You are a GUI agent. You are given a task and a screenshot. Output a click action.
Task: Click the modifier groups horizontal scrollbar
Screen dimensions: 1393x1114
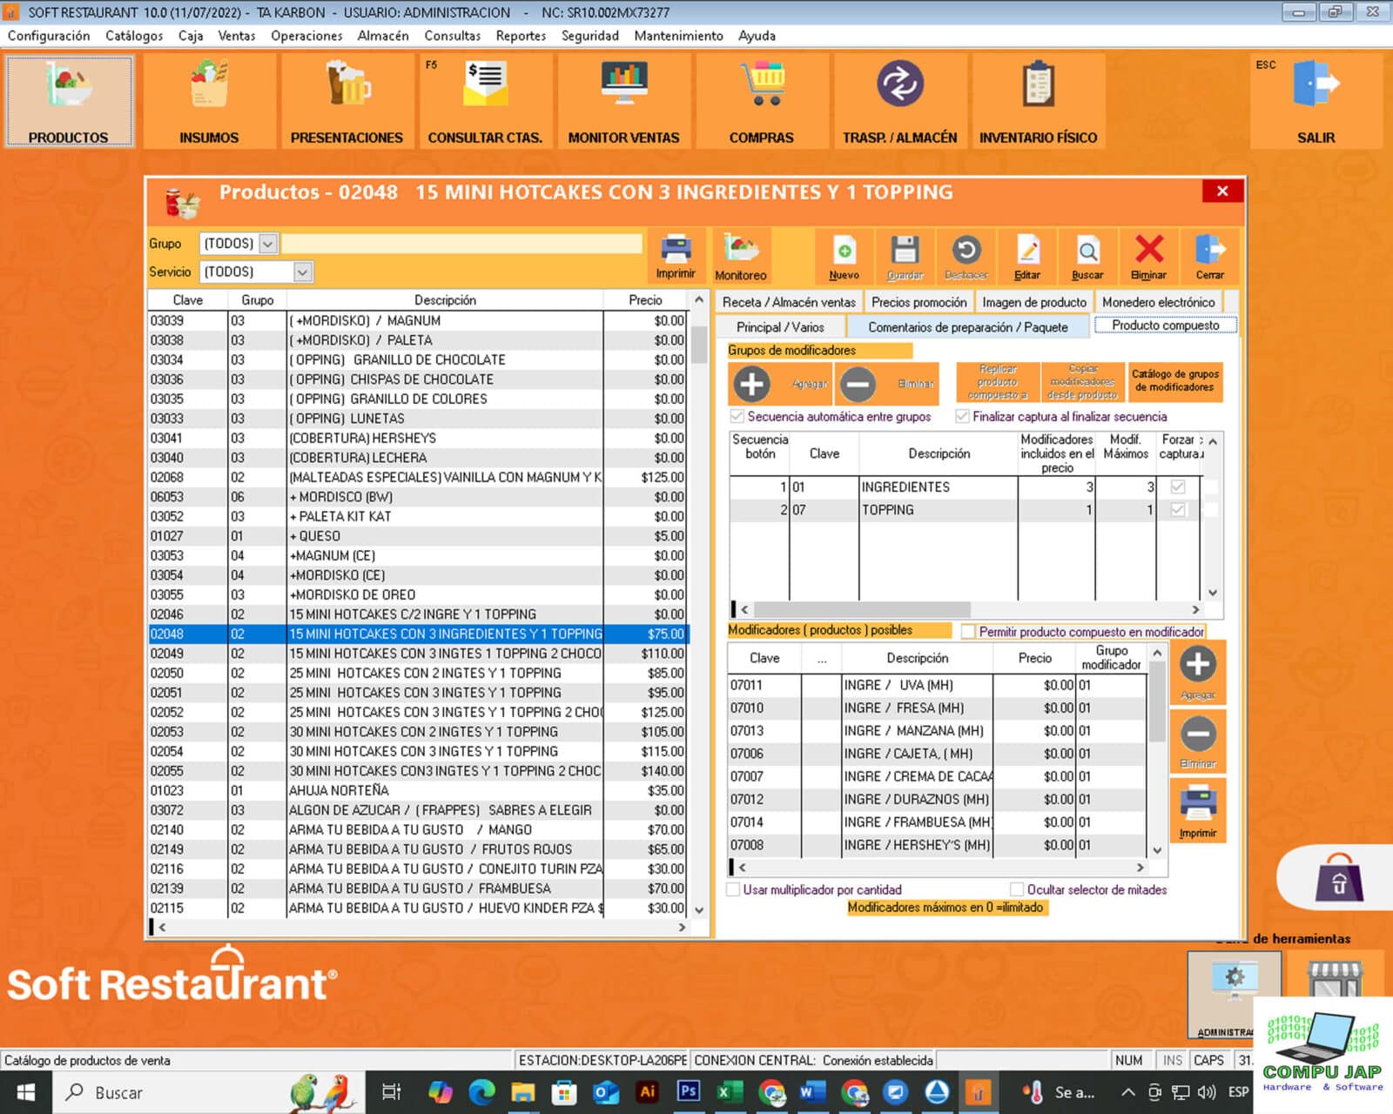point(969,609)
